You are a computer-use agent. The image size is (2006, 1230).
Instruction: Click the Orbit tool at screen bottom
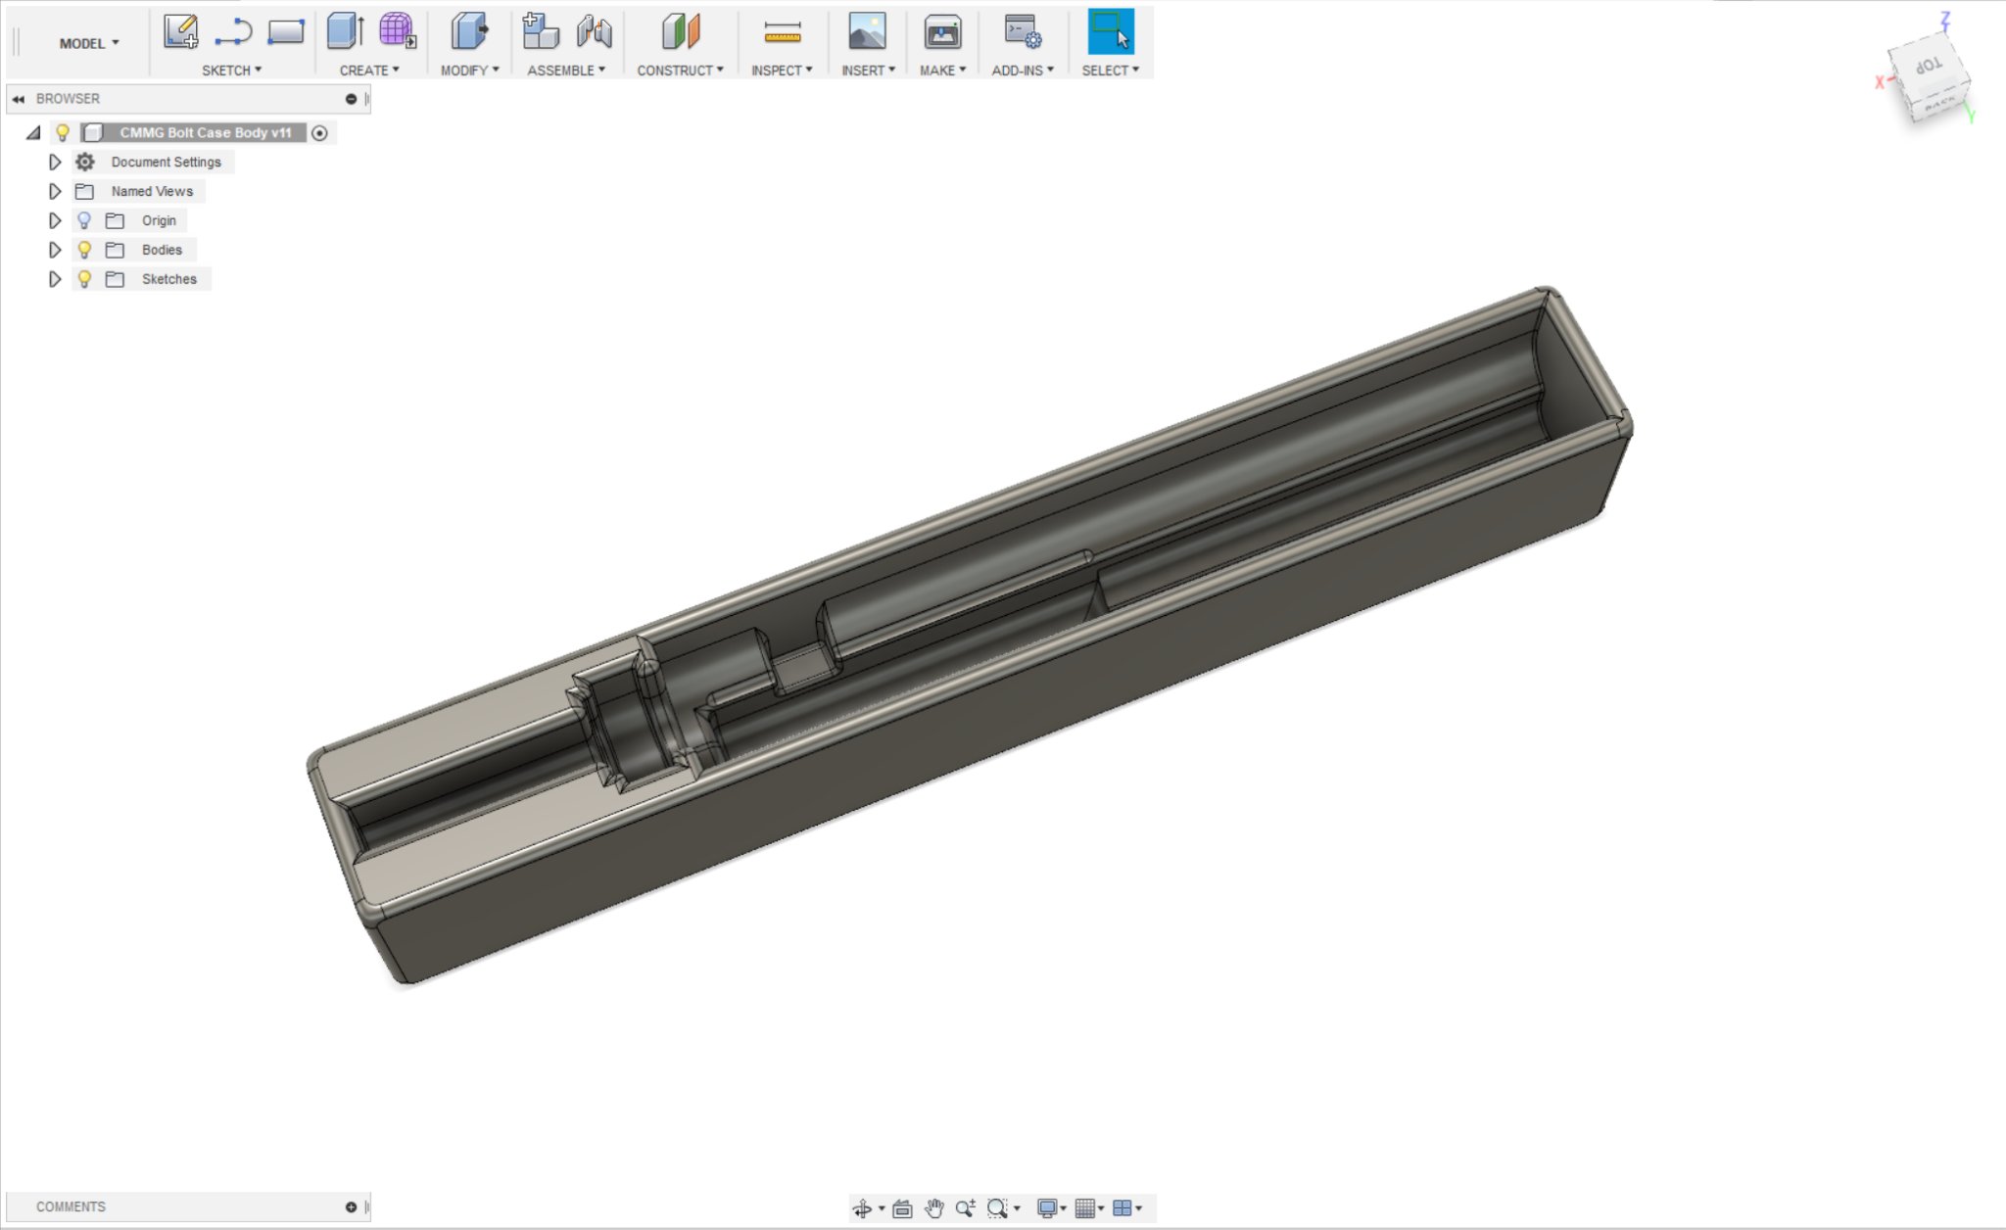pyautogui.click(x=863, y=1207)
